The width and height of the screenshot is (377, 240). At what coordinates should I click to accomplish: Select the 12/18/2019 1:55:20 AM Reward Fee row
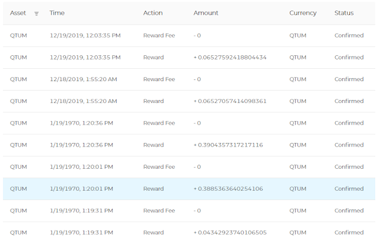click(189, 79)
